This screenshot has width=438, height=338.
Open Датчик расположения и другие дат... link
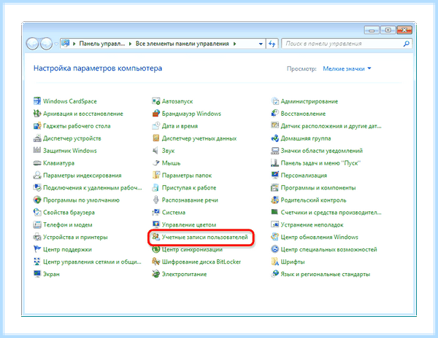coord(331,126)
